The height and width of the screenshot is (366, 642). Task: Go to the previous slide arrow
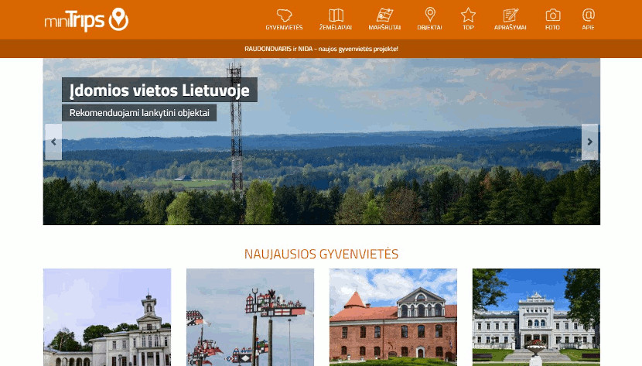pyautogui.click(x=53, y=142)
